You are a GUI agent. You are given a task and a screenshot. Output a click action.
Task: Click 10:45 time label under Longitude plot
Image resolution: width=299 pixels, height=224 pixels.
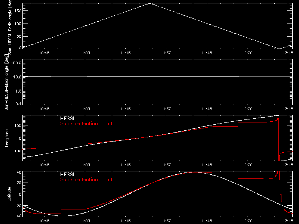pos(44,165)
